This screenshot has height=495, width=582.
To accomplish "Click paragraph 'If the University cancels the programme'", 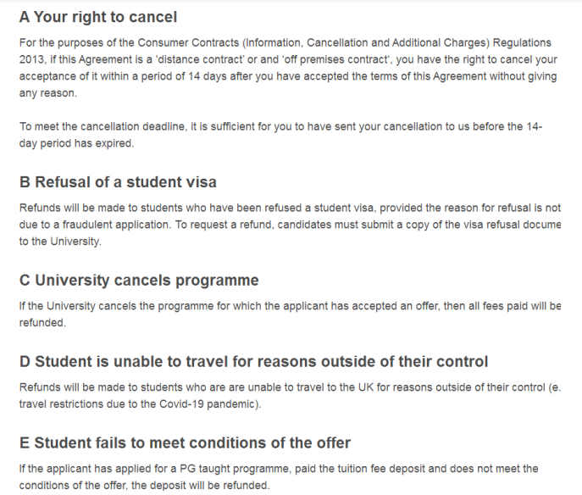I will tap(290, 314).
